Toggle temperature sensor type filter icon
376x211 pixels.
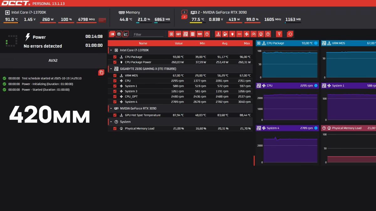[x=218, y=34]
